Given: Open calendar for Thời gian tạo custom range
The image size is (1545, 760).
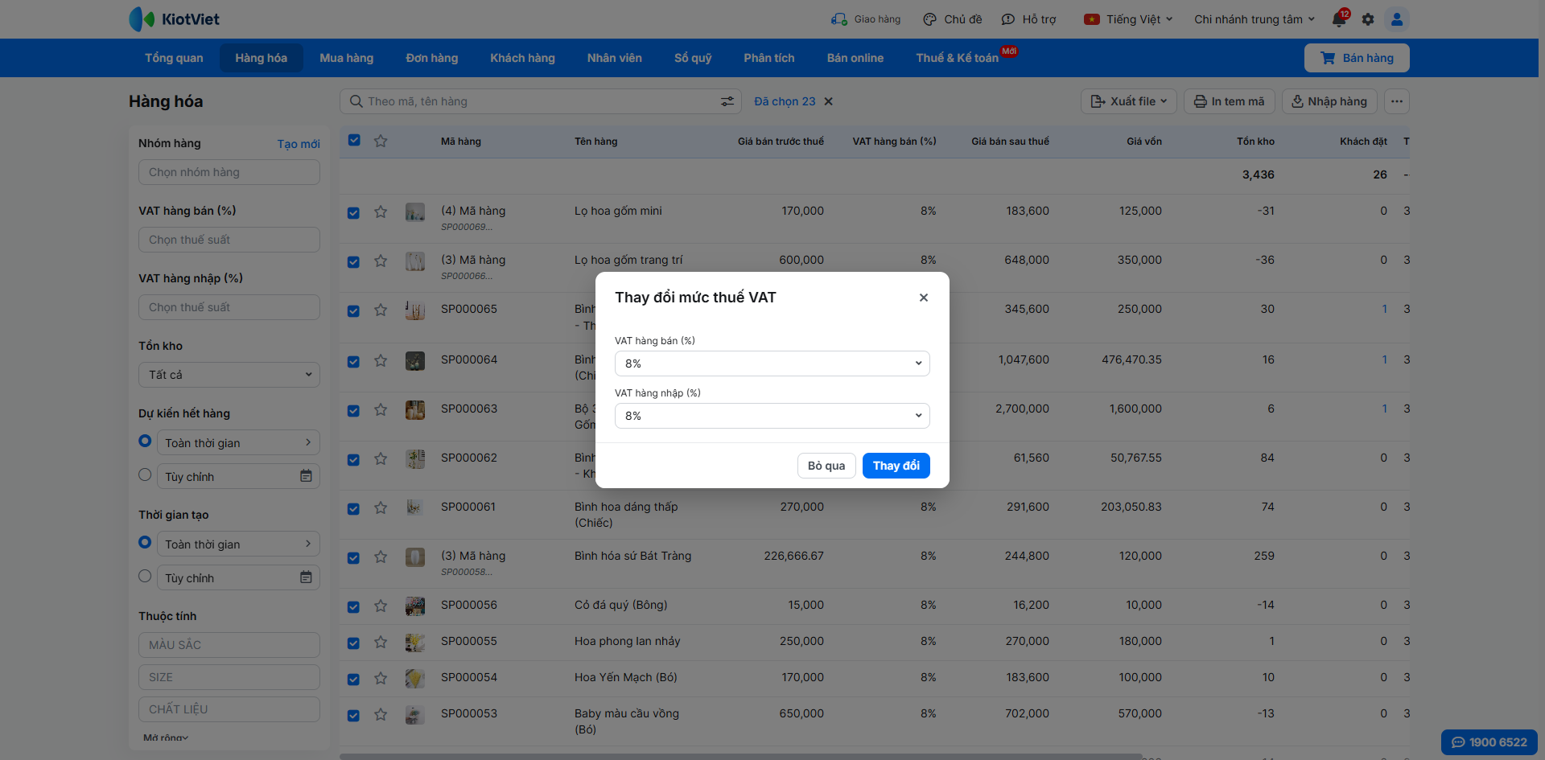Looking at the screenshot, I should [306, 577].
